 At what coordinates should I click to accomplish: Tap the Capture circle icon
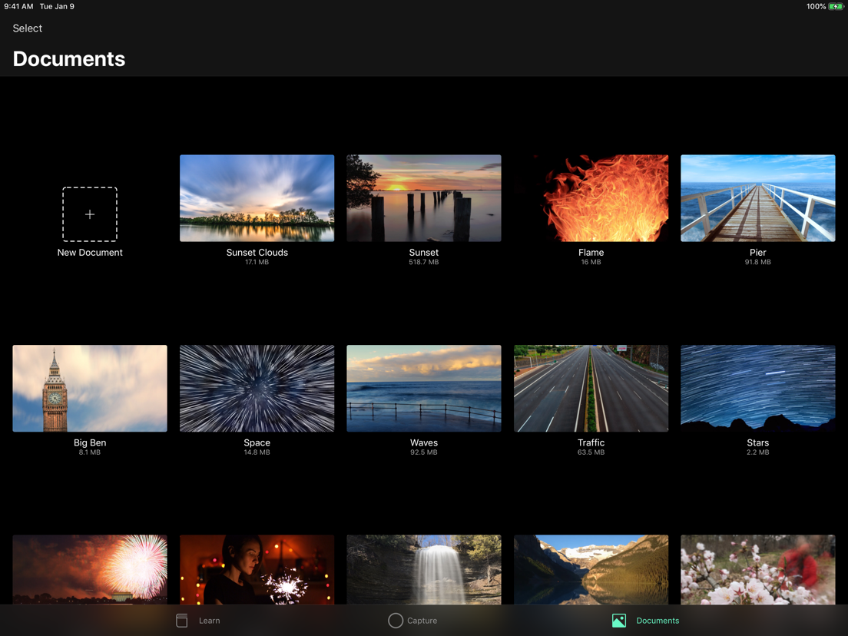[396, 621]
